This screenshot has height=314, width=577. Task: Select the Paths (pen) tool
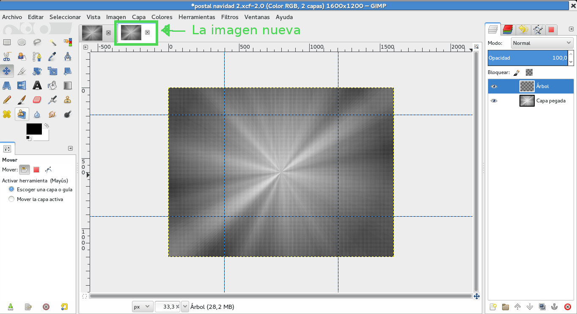click(37, 56)
